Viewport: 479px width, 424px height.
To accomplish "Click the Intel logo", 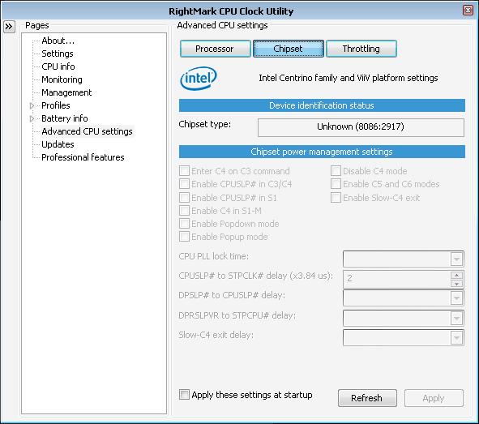I will 199,79.
